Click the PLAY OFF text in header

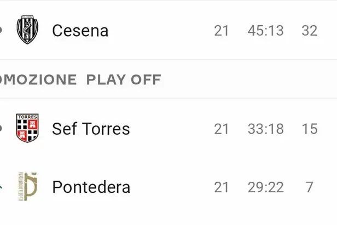point(124,79)
